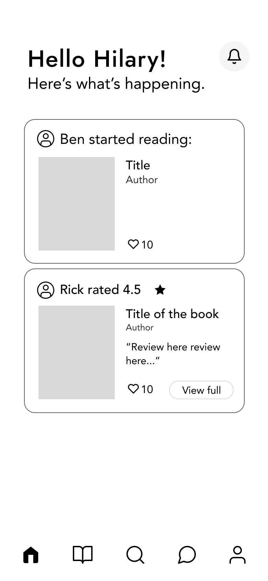Viewport: 268px width, 581px height.
Task: Click the "Ben started reading:" header text
Action: (x=126, y=139)
